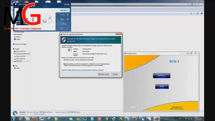215x121 pixels.
Task: Click the INSTALL button in BCM 2 window
Action: point(162,76)
